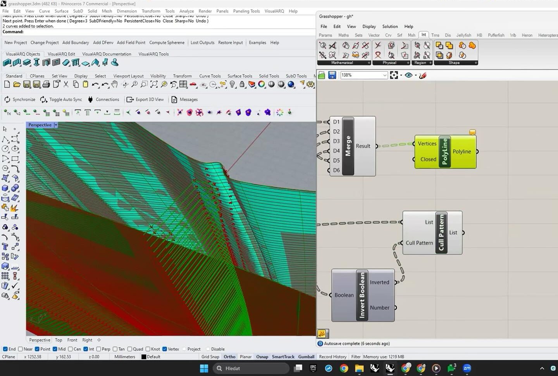This screenshot has width=558, height=376.
Task: Click the Grasshopper zoom extents icon
Action: (394, 75)
